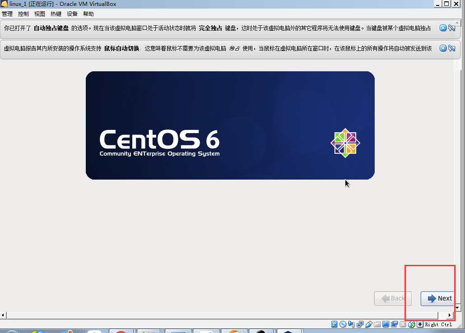Click the network adapters indicator
This screenshot has width=465, height=333.
360,324
